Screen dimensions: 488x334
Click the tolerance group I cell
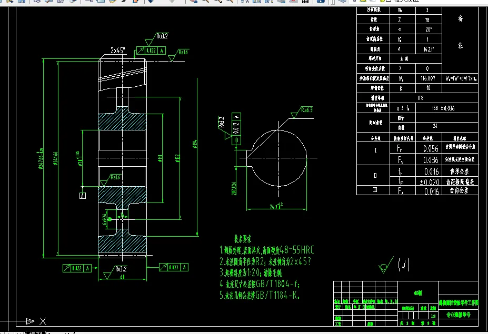click(x=373, y=154)
